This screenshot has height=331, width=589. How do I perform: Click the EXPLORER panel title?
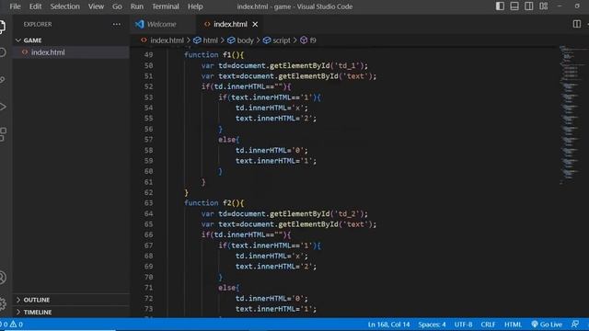coord(38,24)
